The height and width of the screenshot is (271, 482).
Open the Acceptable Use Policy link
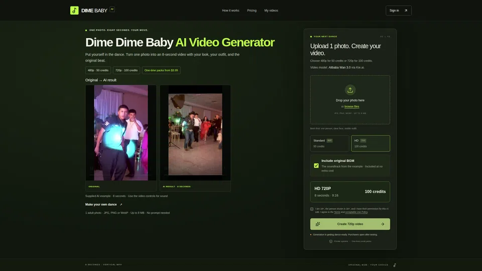click(x=356, y=212)
